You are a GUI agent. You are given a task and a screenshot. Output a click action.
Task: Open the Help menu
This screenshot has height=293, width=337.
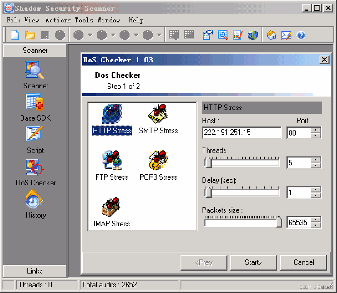click(136, 20)
